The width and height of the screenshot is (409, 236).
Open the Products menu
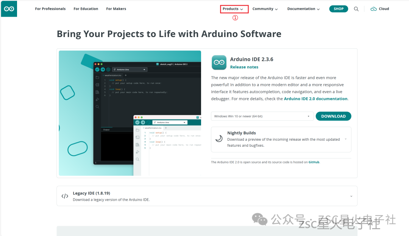[233, 9]
